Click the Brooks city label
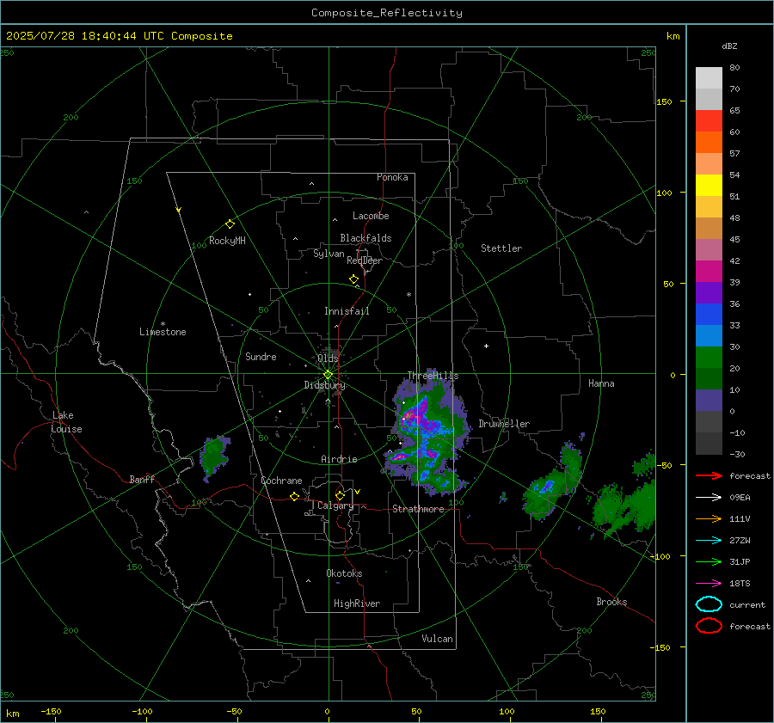 pos(611,602)
